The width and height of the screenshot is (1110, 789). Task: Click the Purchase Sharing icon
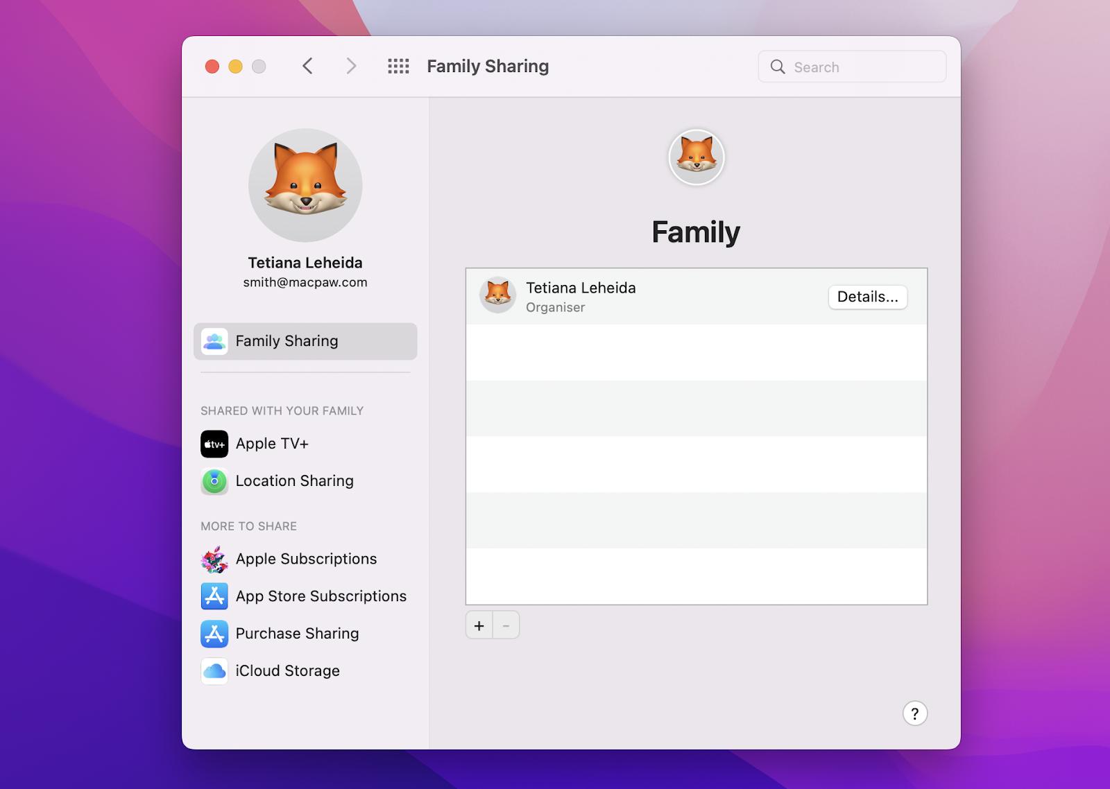click(214, 634)
